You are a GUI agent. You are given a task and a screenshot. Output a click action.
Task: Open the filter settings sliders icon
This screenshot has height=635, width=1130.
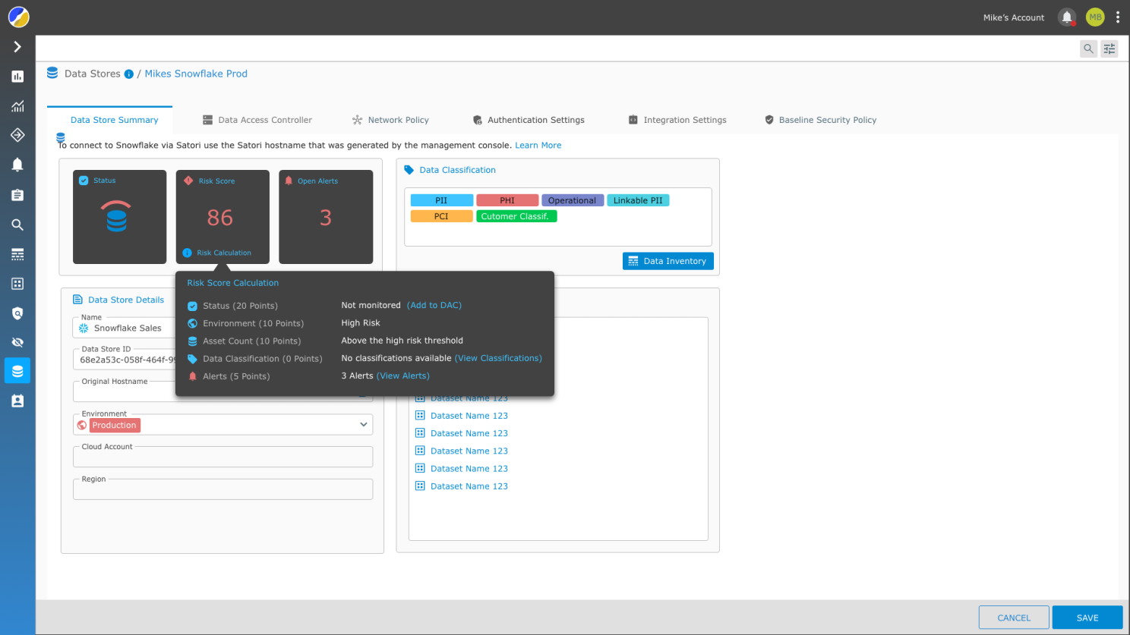tap(1109, 49)
